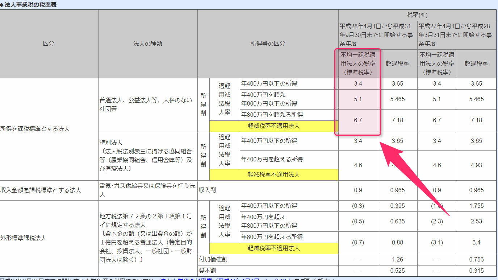Select the 所得を課税標準とする法人 category cell
This screenshot has width=498, height=280.
35,129
